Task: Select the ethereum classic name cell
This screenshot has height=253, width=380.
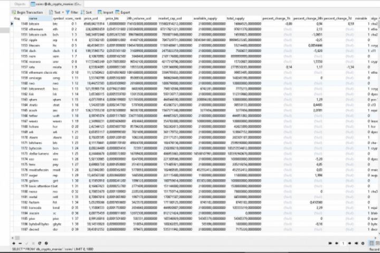Action: coord(40,73)
